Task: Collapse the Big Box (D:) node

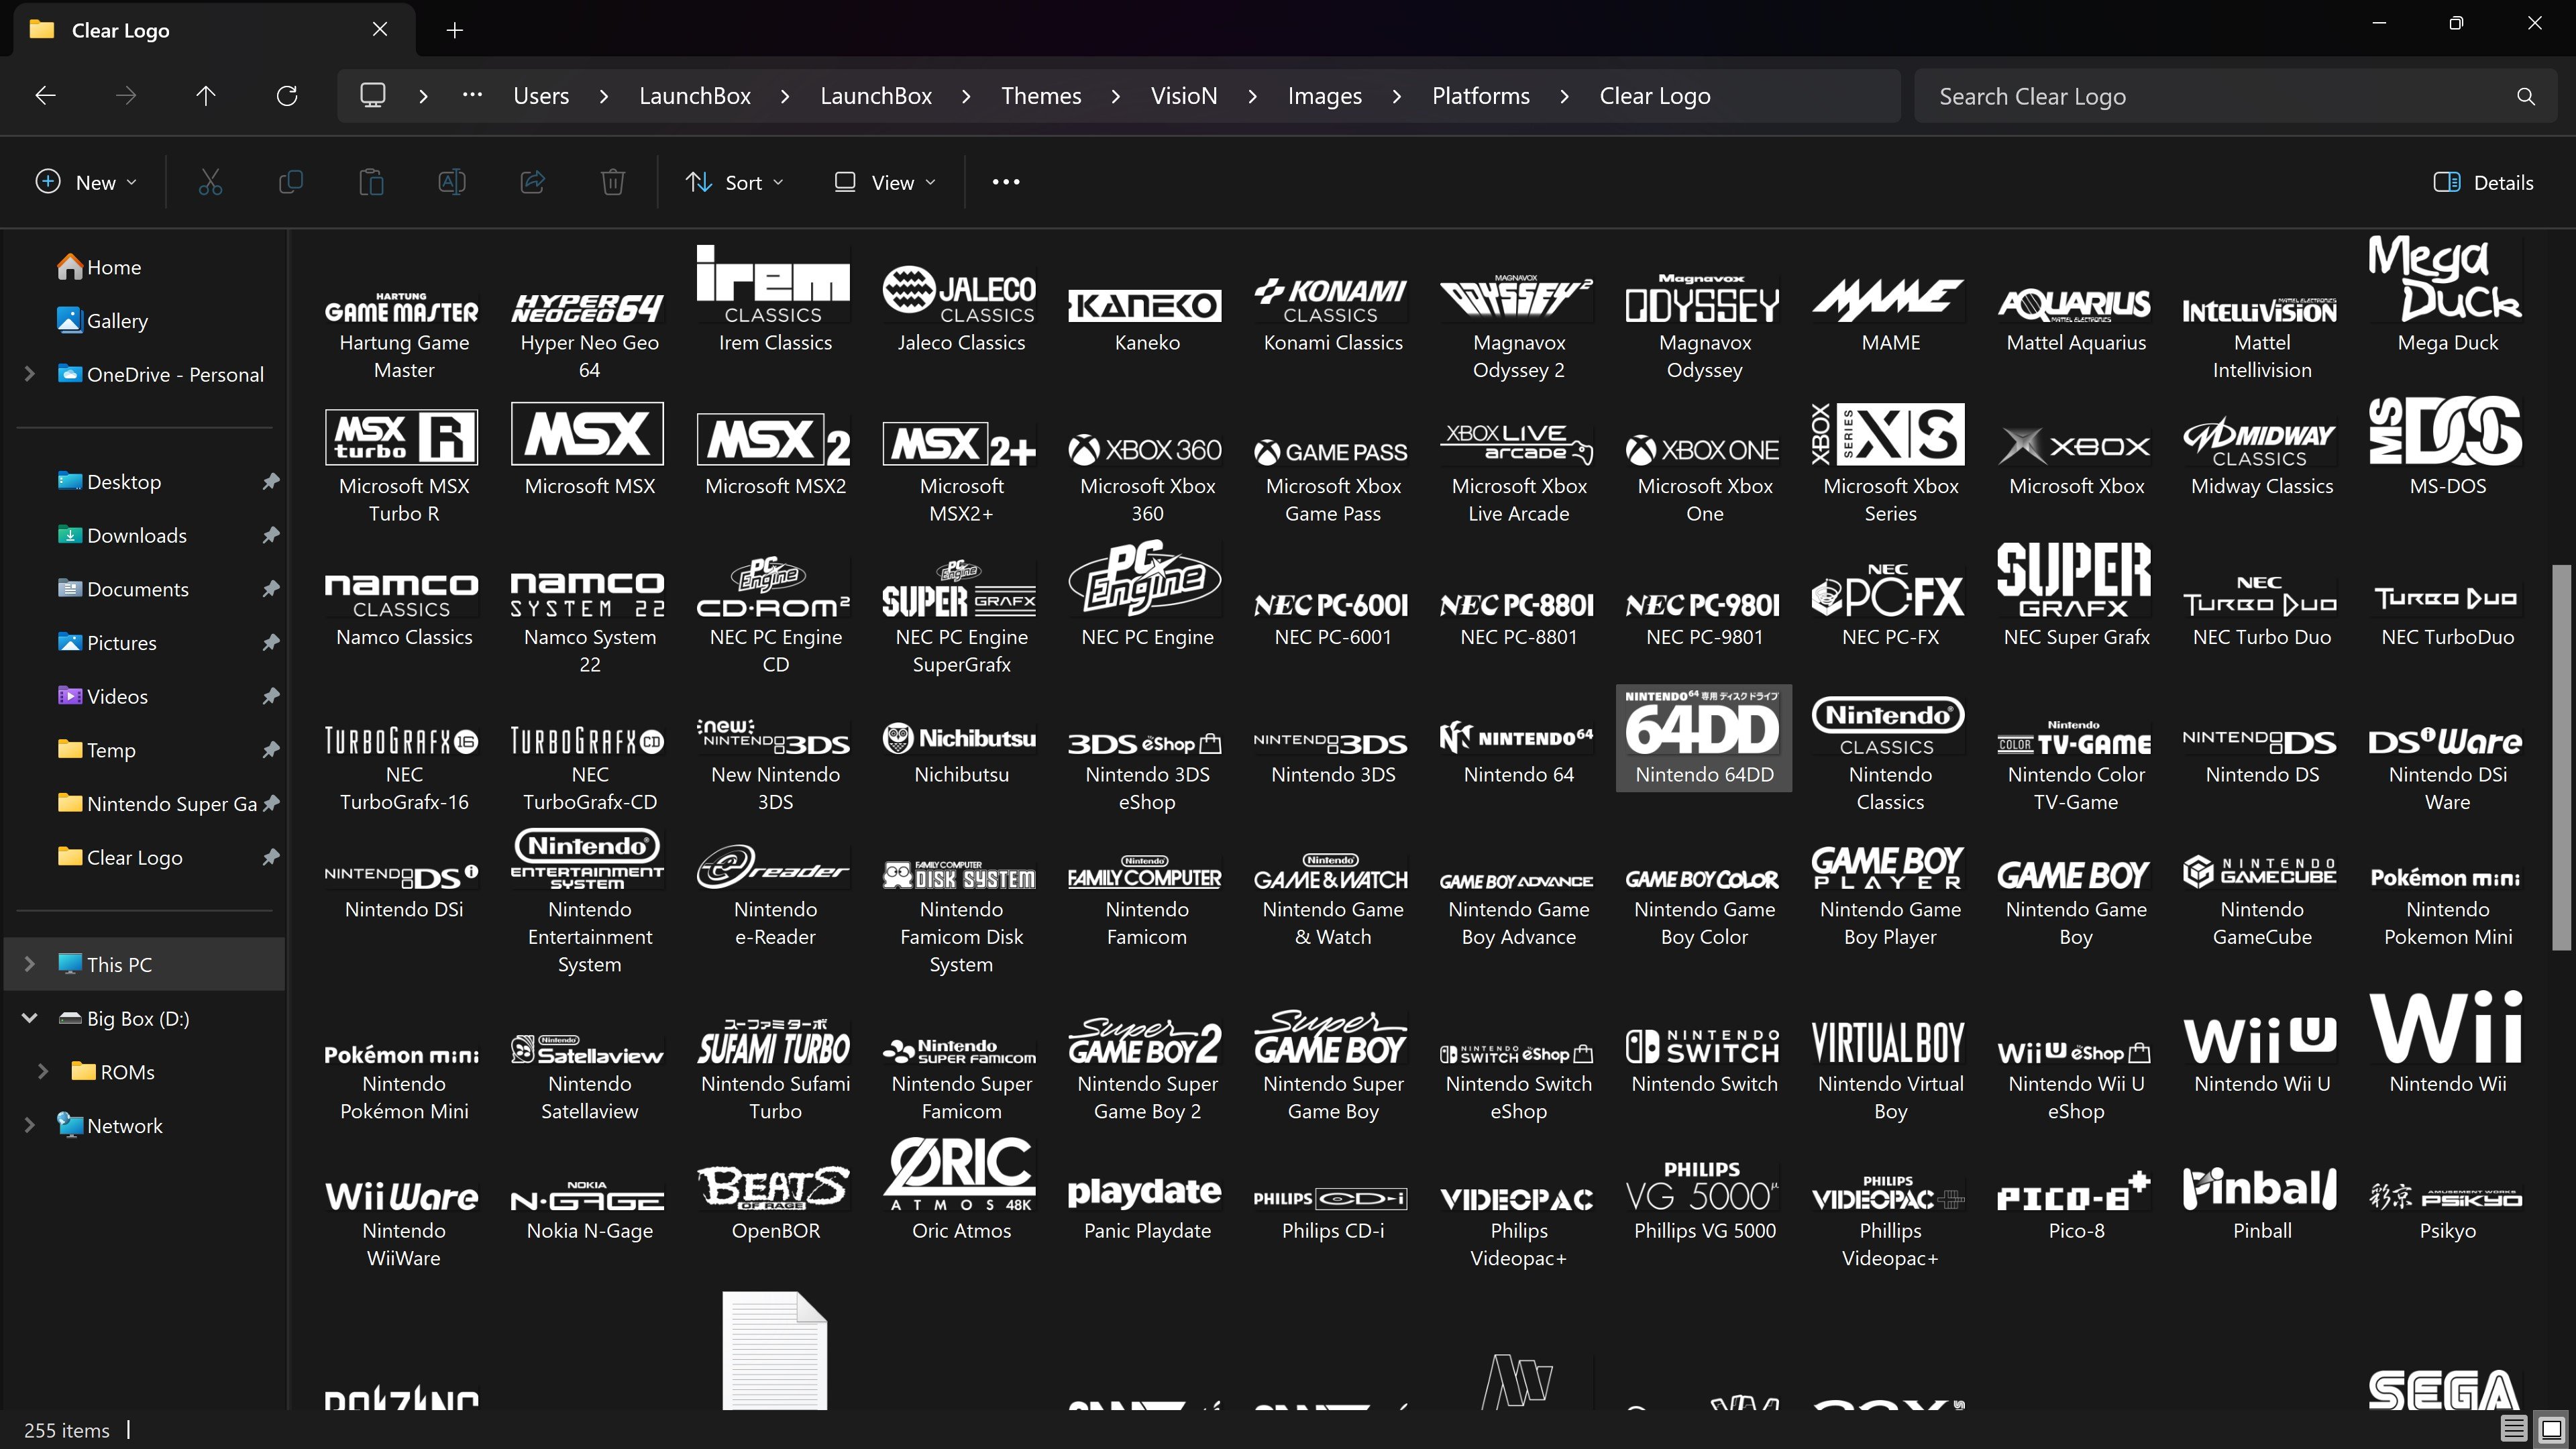Action: tap(29, 1019)
